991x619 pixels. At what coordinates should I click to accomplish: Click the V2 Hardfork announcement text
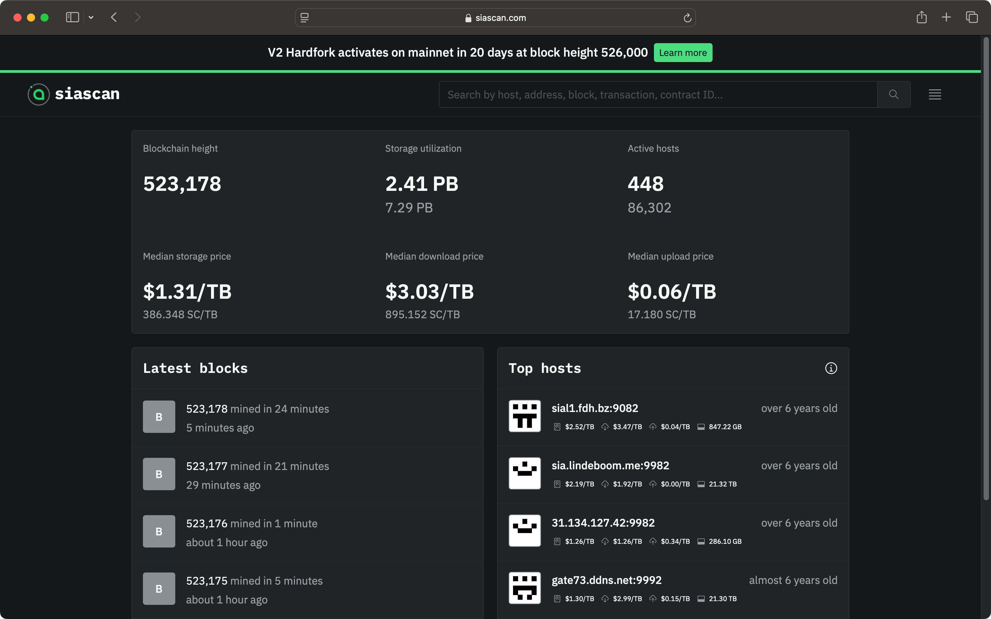click(458, 52)
